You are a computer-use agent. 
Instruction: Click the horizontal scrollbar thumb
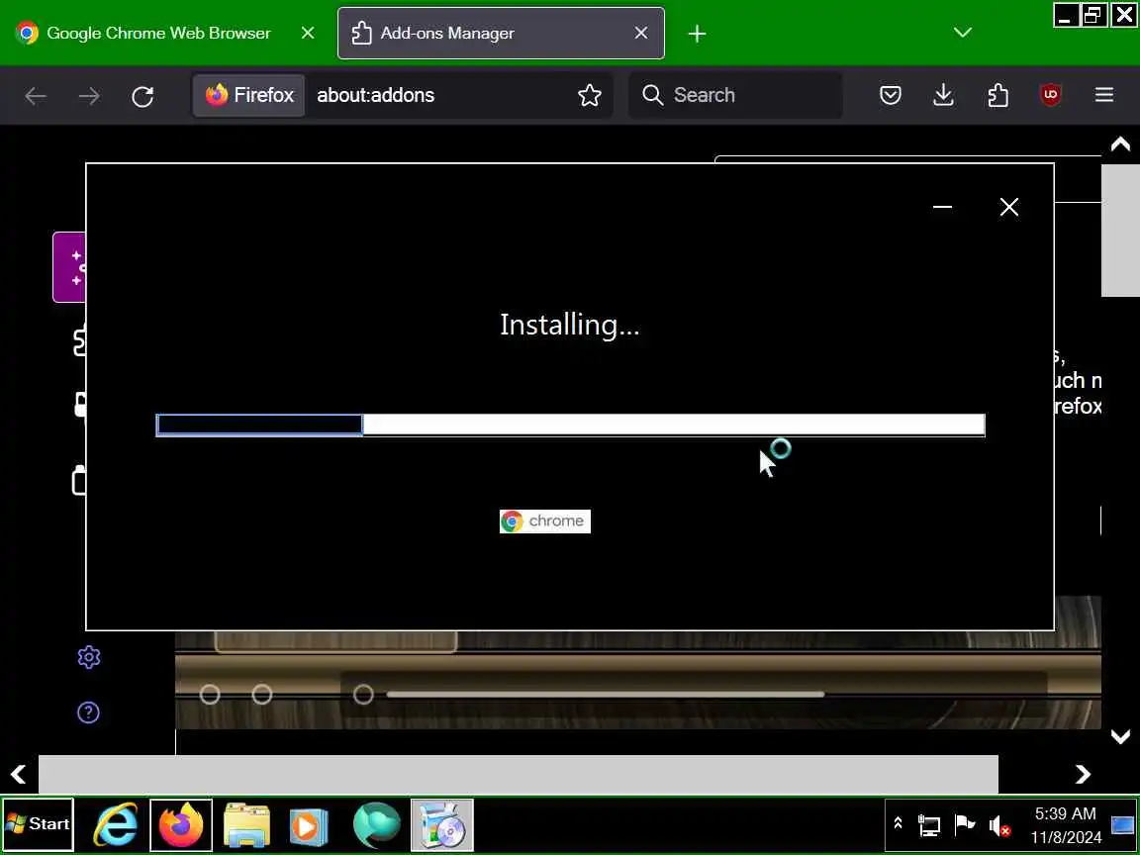518,774
